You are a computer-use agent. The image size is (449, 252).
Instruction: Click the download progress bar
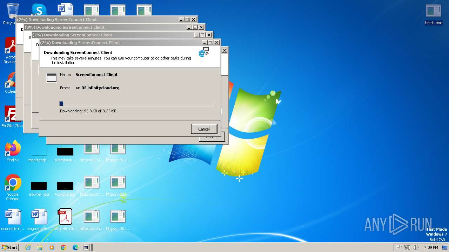click(136, 104)
